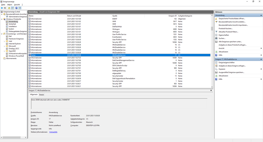Screen dimensions: 263x142
Task: Select the Sicherheit log
Action: point(12,24)
